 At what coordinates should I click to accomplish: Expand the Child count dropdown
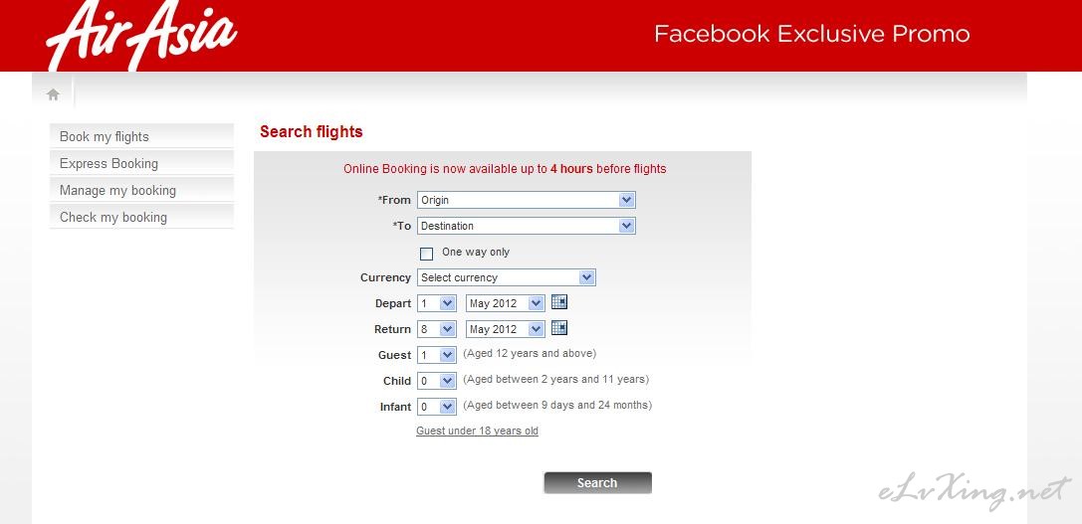pyautogui.click(x=436, y=381)
